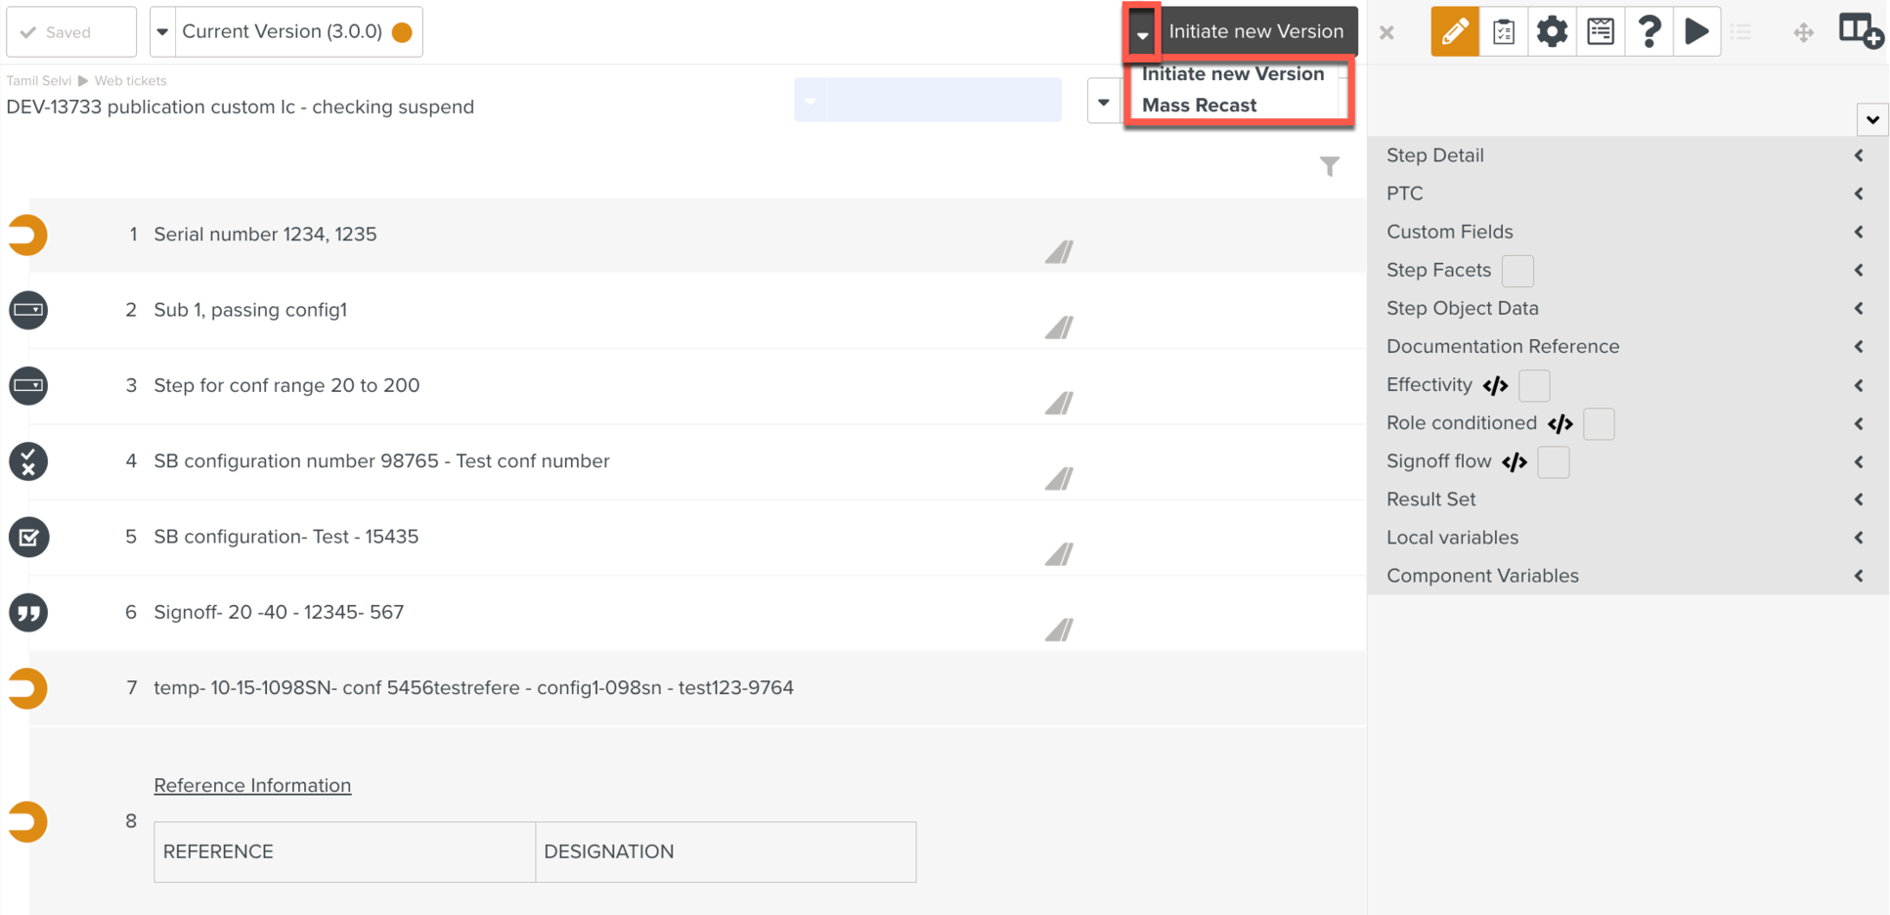1890x915 pixels.
Task: Click the filter icon above the step list
Action: pos(1330,167)
